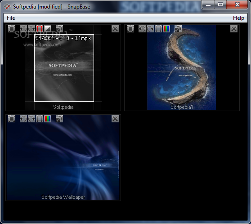Viewport: 251px width, 224px height.
Task: Click the 'Softpedia' caption label
Action: [x=63, y=107]
